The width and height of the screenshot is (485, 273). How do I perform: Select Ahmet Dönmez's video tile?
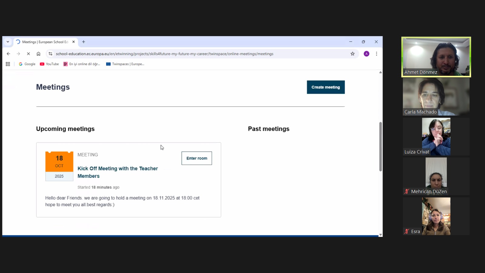coord(436,57)
